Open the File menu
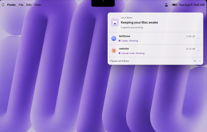This screenshot has height=132, width=207. click(x=21, y=5)
